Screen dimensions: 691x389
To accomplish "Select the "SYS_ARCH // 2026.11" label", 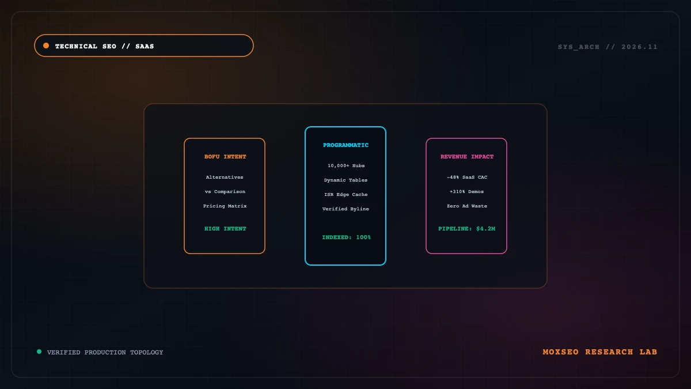I will click(x=608, y=47).
